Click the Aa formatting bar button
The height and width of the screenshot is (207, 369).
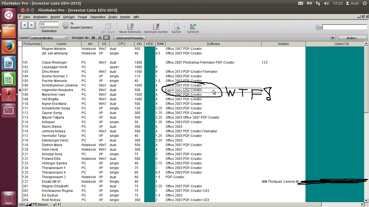point(333,38)
